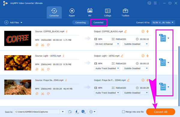Open the cut scissors for Praya De video
Viewport: 180px width, 117px height.
click(43, 94)
